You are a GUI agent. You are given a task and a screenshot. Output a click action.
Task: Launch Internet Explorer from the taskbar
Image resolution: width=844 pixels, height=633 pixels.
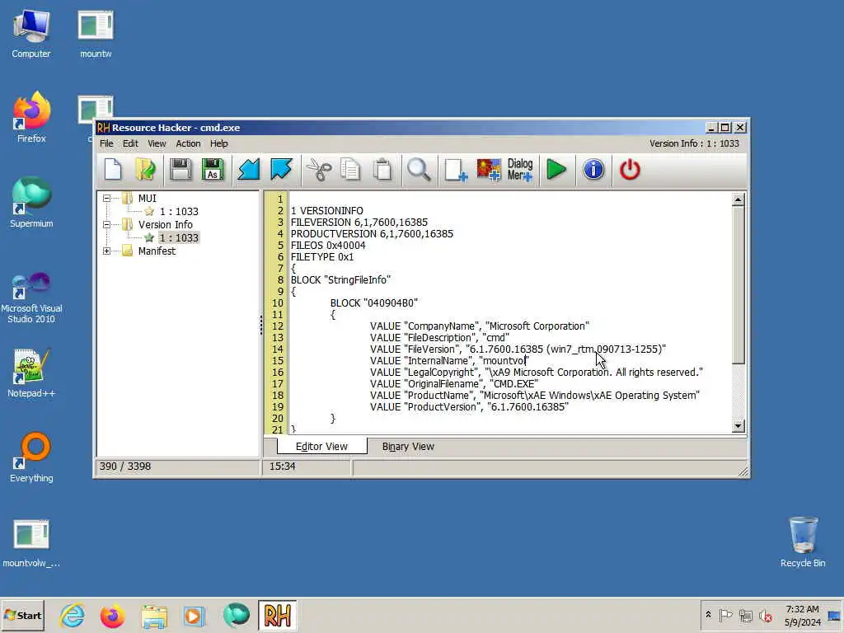73,615
